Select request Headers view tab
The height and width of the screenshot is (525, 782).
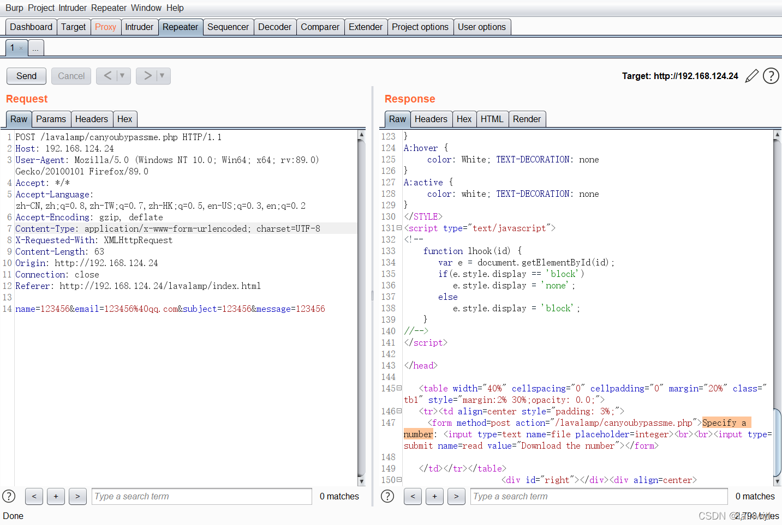pos(92,119)
